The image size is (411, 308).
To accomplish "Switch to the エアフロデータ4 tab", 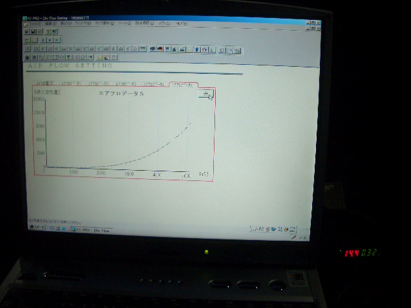I will pos(154,84).
